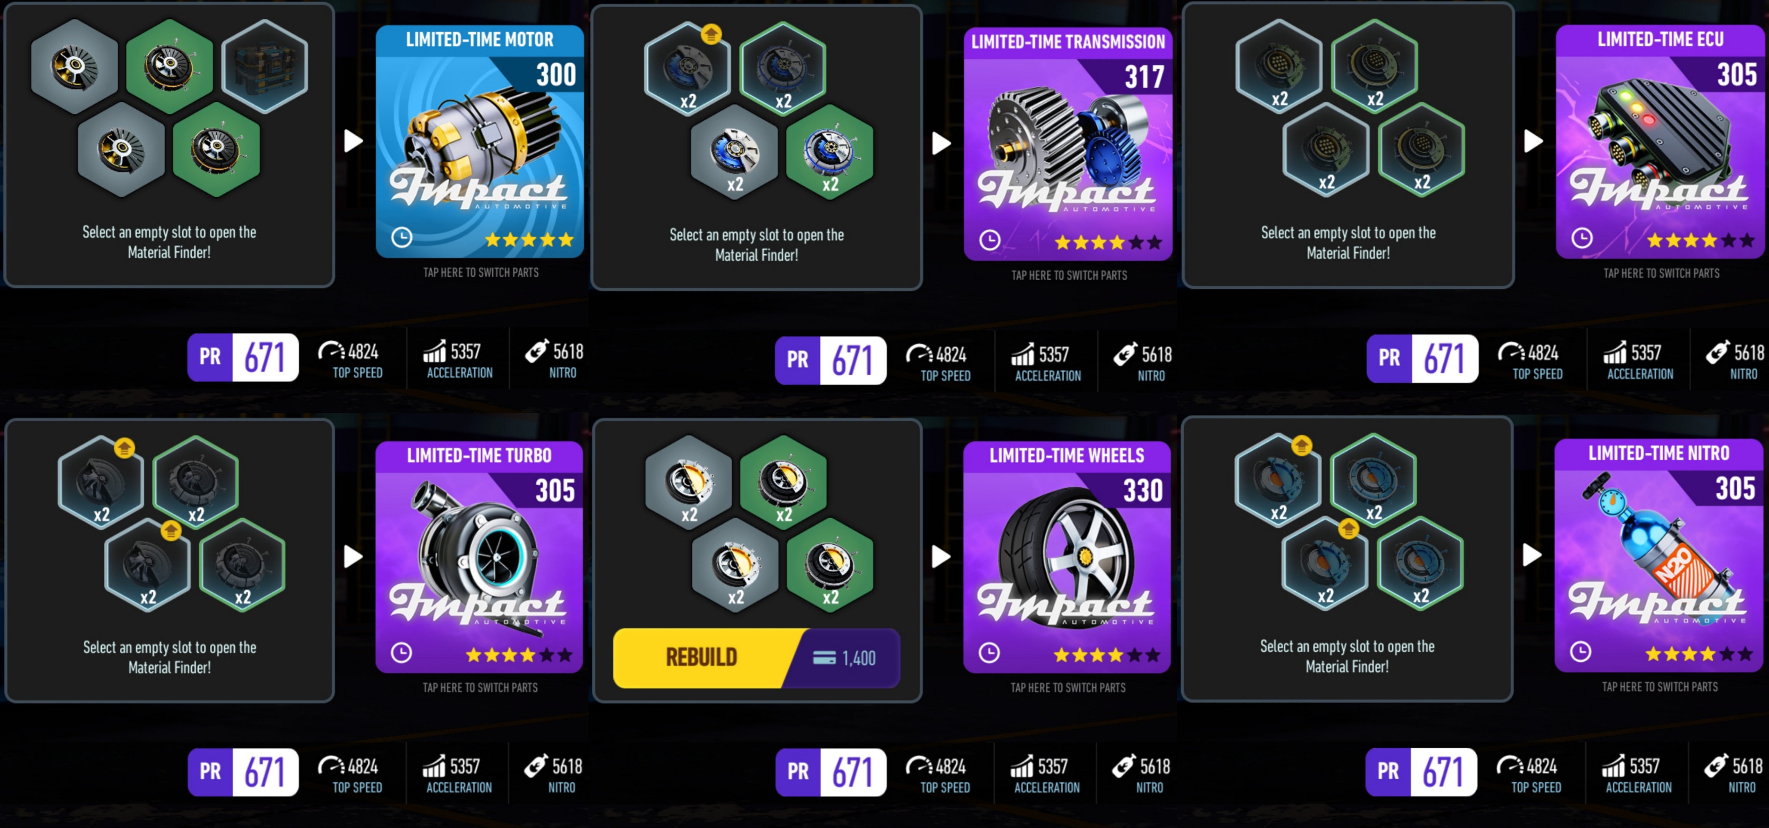Click arrow beside Limited-Time ECU card

point(1533,141)
